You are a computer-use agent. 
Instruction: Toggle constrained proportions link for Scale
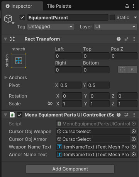tap(50, 104)
